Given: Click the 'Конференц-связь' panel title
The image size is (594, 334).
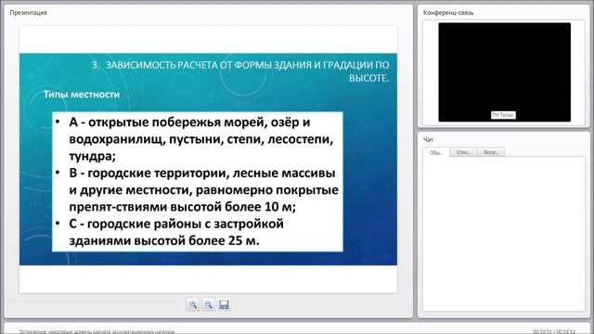Looking at the screenshot, I should [x=448, y=12].
